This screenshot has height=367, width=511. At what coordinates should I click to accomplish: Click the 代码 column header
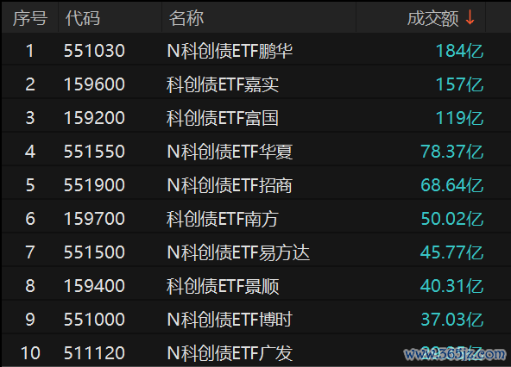(x=83, y=18)
